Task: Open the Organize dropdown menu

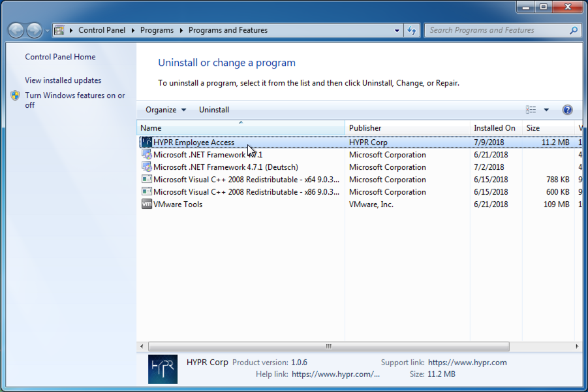Action: 166,110
